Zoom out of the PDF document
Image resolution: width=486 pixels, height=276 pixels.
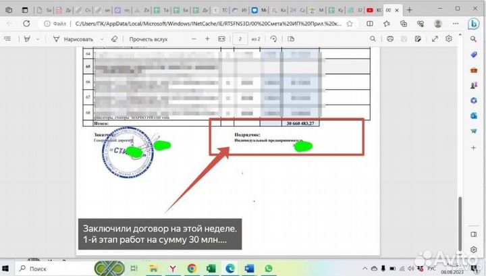pyautogui.click(x=194, y=38)
